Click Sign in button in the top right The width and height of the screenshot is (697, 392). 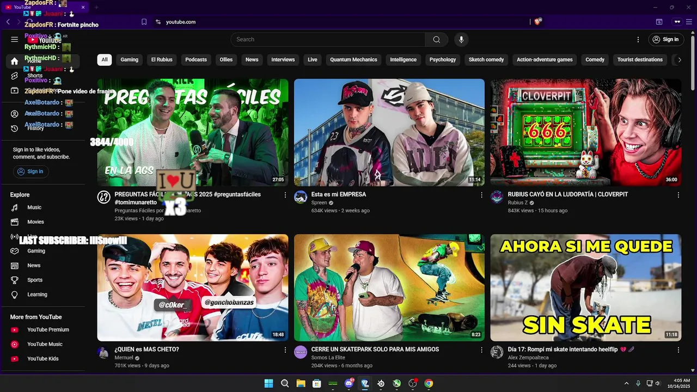666,39
